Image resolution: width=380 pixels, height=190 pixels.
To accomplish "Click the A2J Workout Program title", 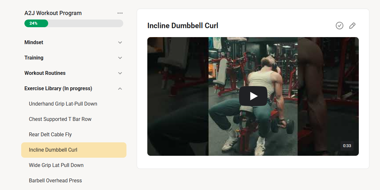I will [x=53, y=13].
